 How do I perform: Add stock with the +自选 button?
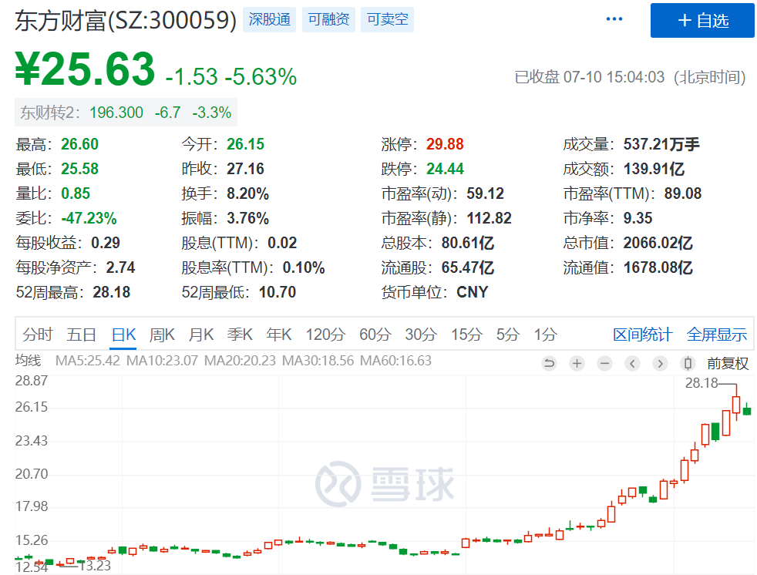click(702, 20)
